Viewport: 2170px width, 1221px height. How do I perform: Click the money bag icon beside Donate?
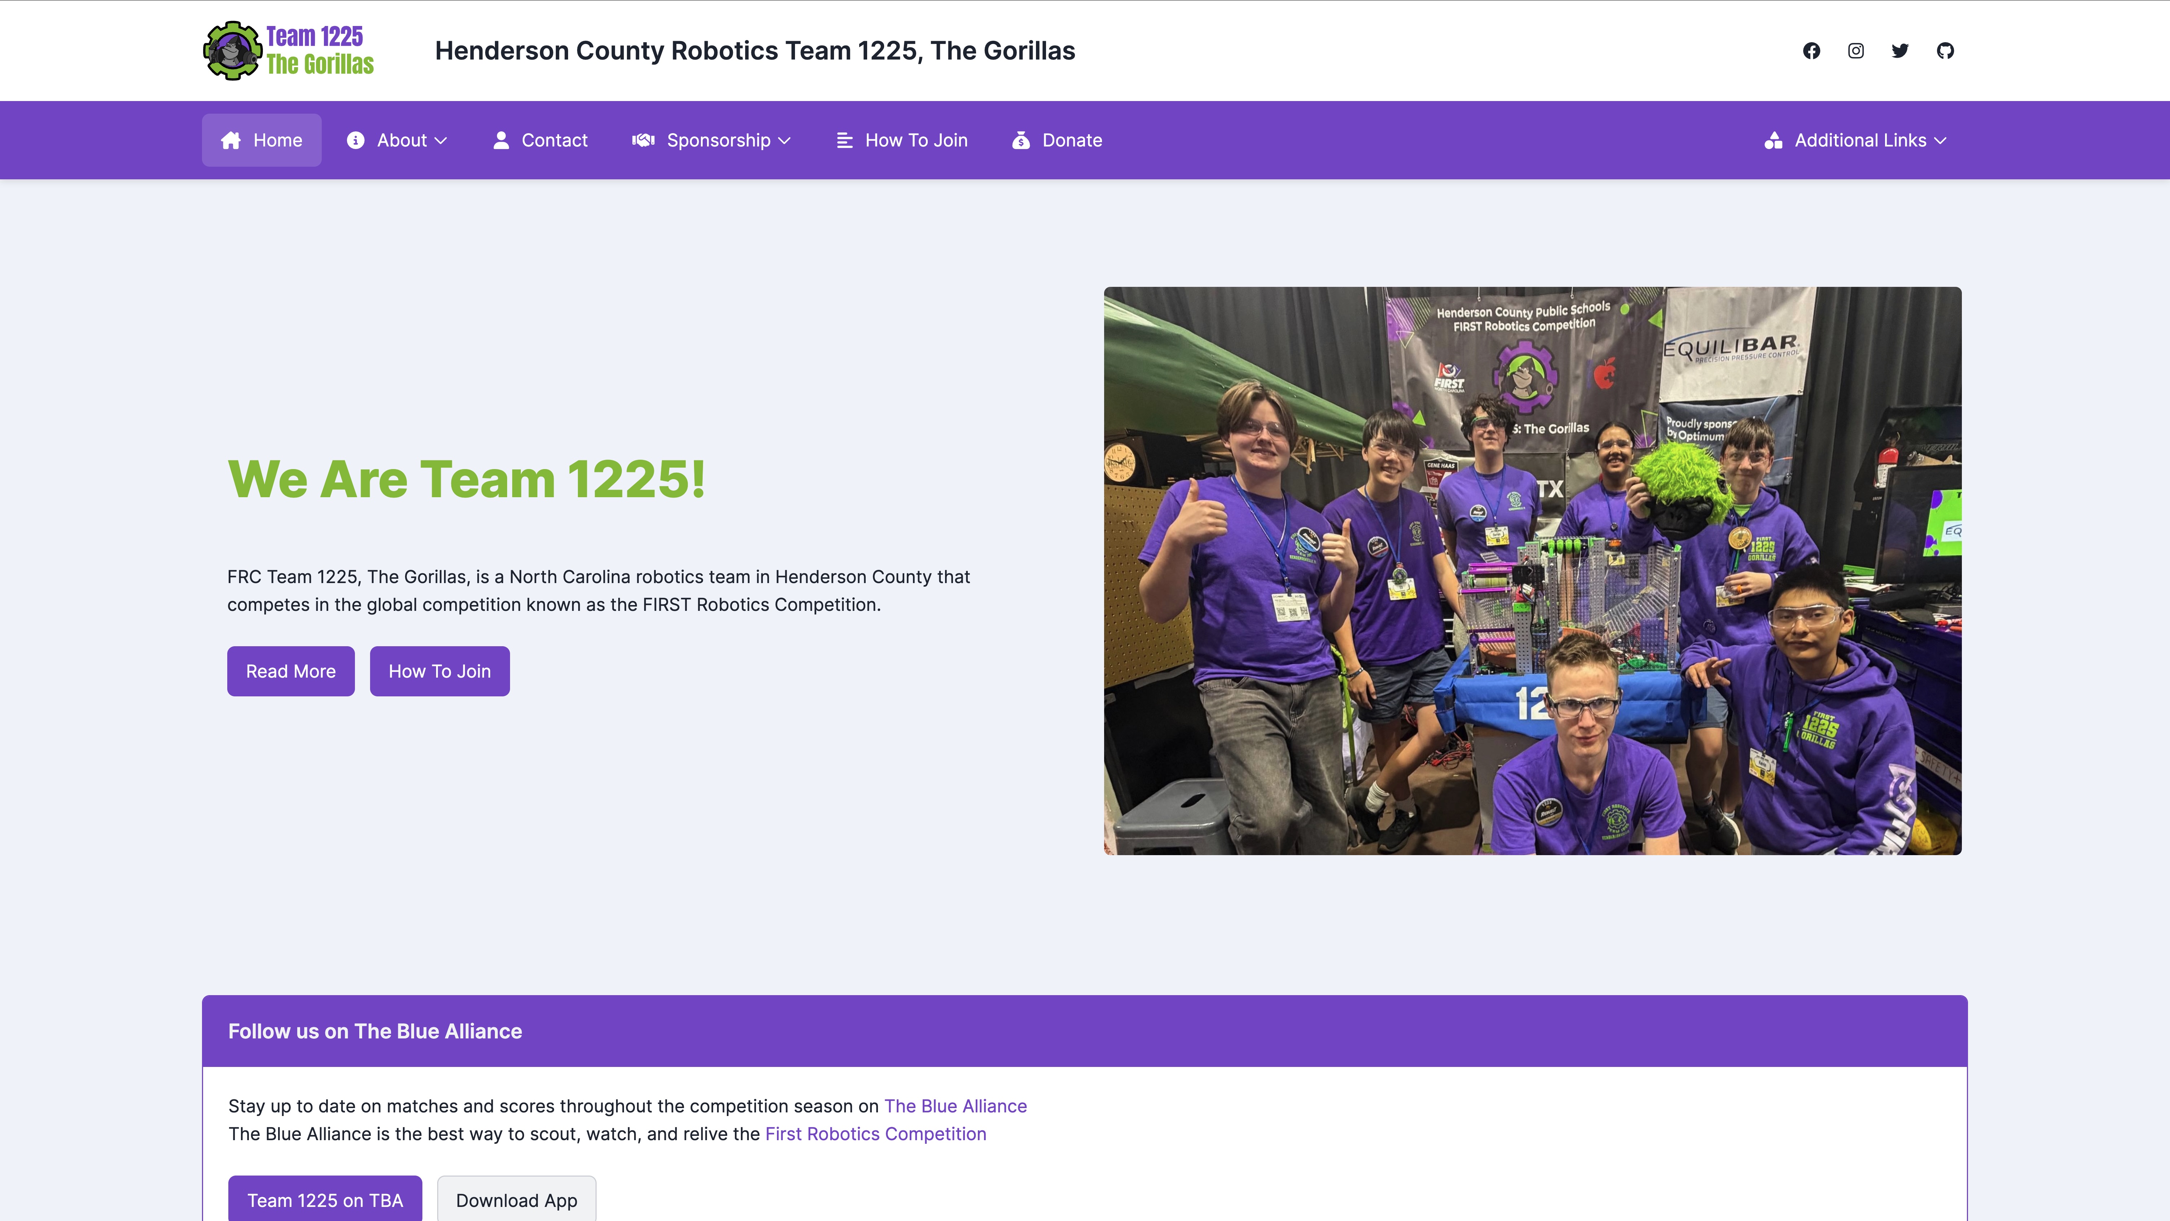[1021, 140]
